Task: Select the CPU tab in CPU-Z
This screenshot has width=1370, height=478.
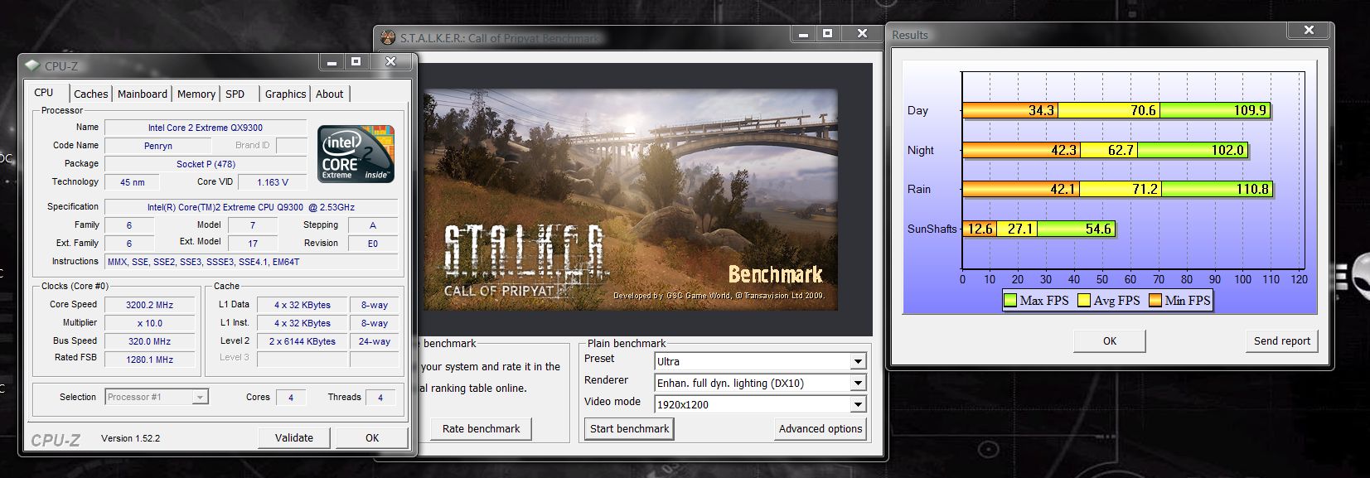Action: click(x=44, y=93)
